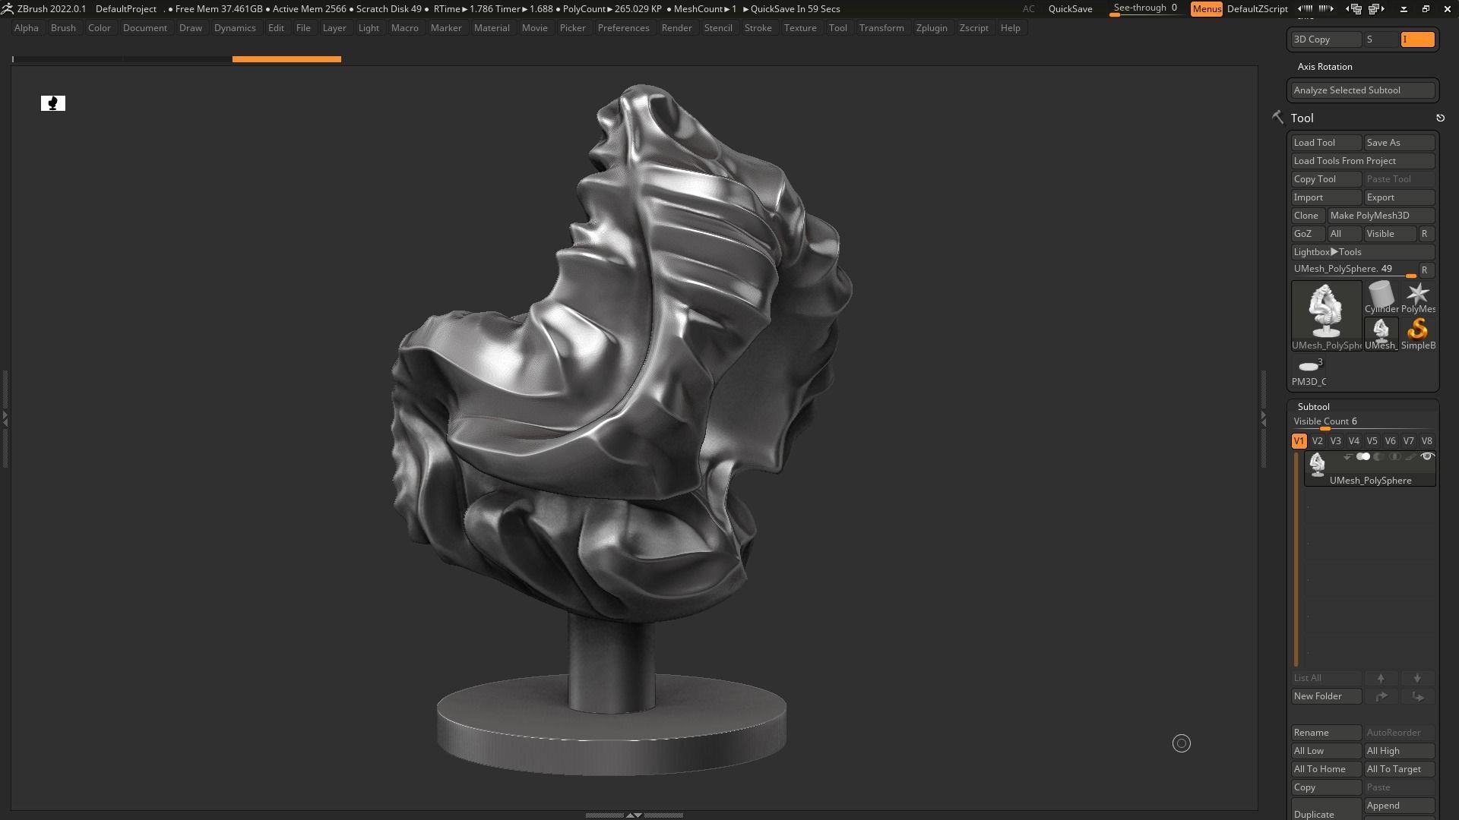This screenshot has width=1459, height=820.
Task: Open the Alpha menu
Action: click(x=27, y=28)
